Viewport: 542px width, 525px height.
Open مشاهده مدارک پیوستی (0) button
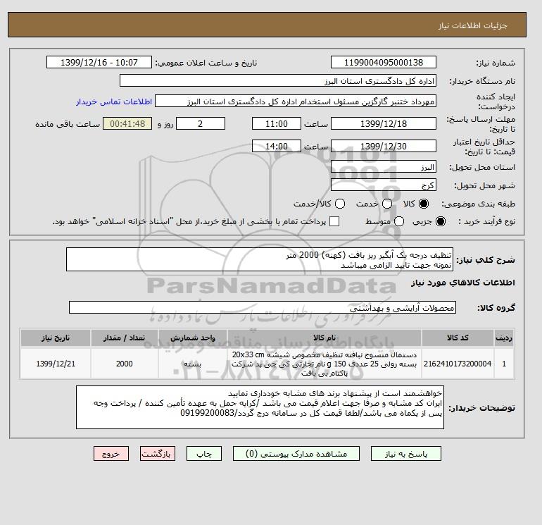(x=296, y=454)
